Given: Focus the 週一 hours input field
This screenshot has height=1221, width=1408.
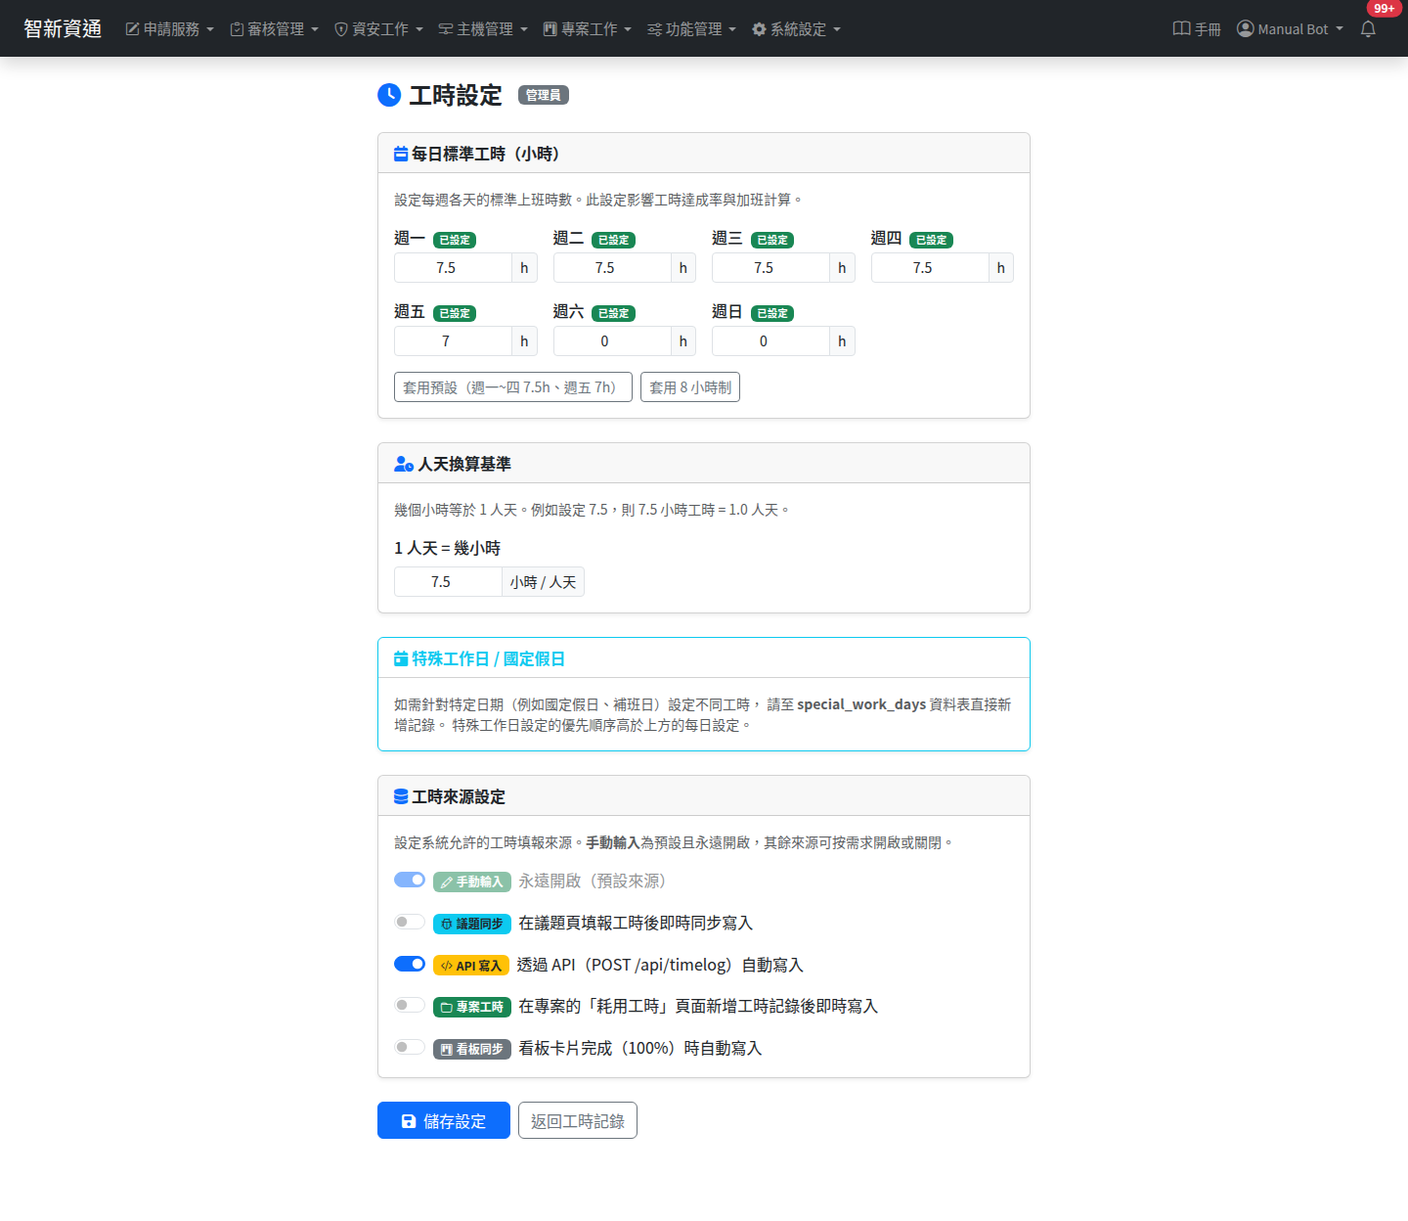Looking at the screenshot, I should click(x=453, y=268).
